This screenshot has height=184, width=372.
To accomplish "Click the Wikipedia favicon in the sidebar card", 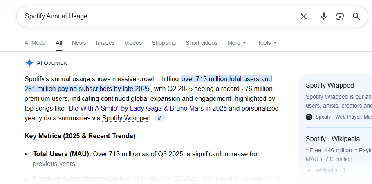I will (x=309, y=170).
